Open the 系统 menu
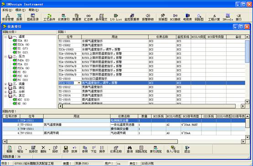The width and height of the screenshot is (253, 166). 7,10
